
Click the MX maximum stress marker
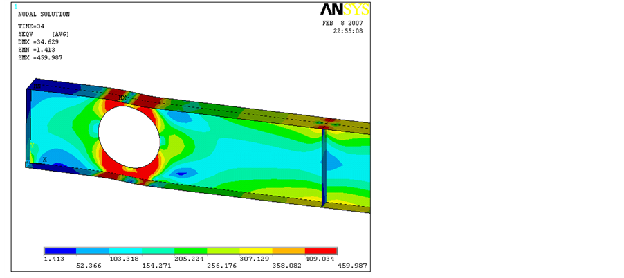point(122,98)
